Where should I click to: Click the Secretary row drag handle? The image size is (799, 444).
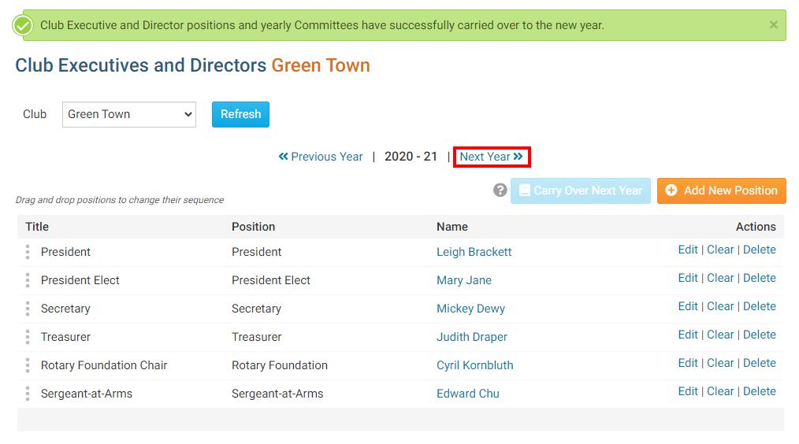point(28,309)
